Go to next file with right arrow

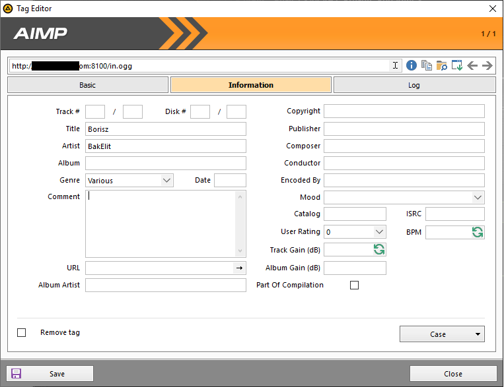coord(487,65)
